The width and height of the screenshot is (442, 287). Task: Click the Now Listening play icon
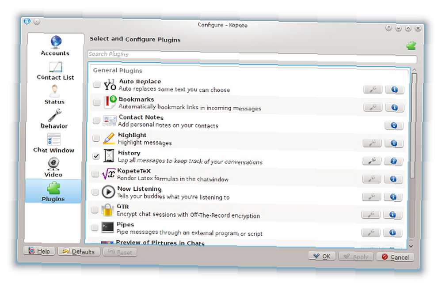108,192
